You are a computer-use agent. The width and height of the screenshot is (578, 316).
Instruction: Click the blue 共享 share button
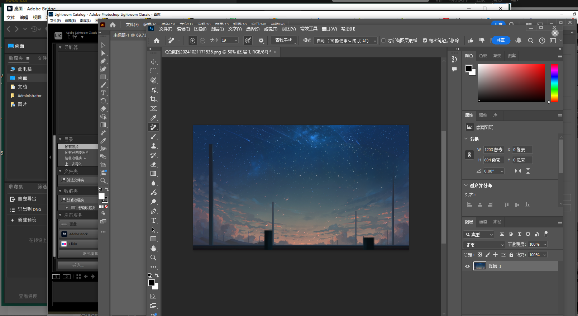click(501, 40)
